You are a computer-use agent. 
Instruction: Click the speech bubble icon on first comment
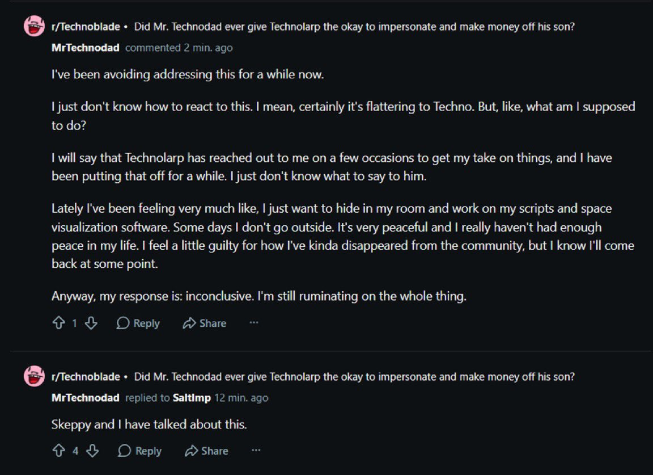click(x=123, y=323)
